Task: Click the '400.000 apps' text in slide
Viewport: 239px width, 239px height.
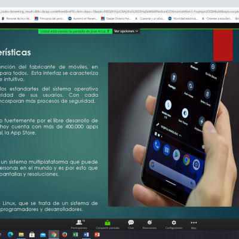Action: point(82,127)
